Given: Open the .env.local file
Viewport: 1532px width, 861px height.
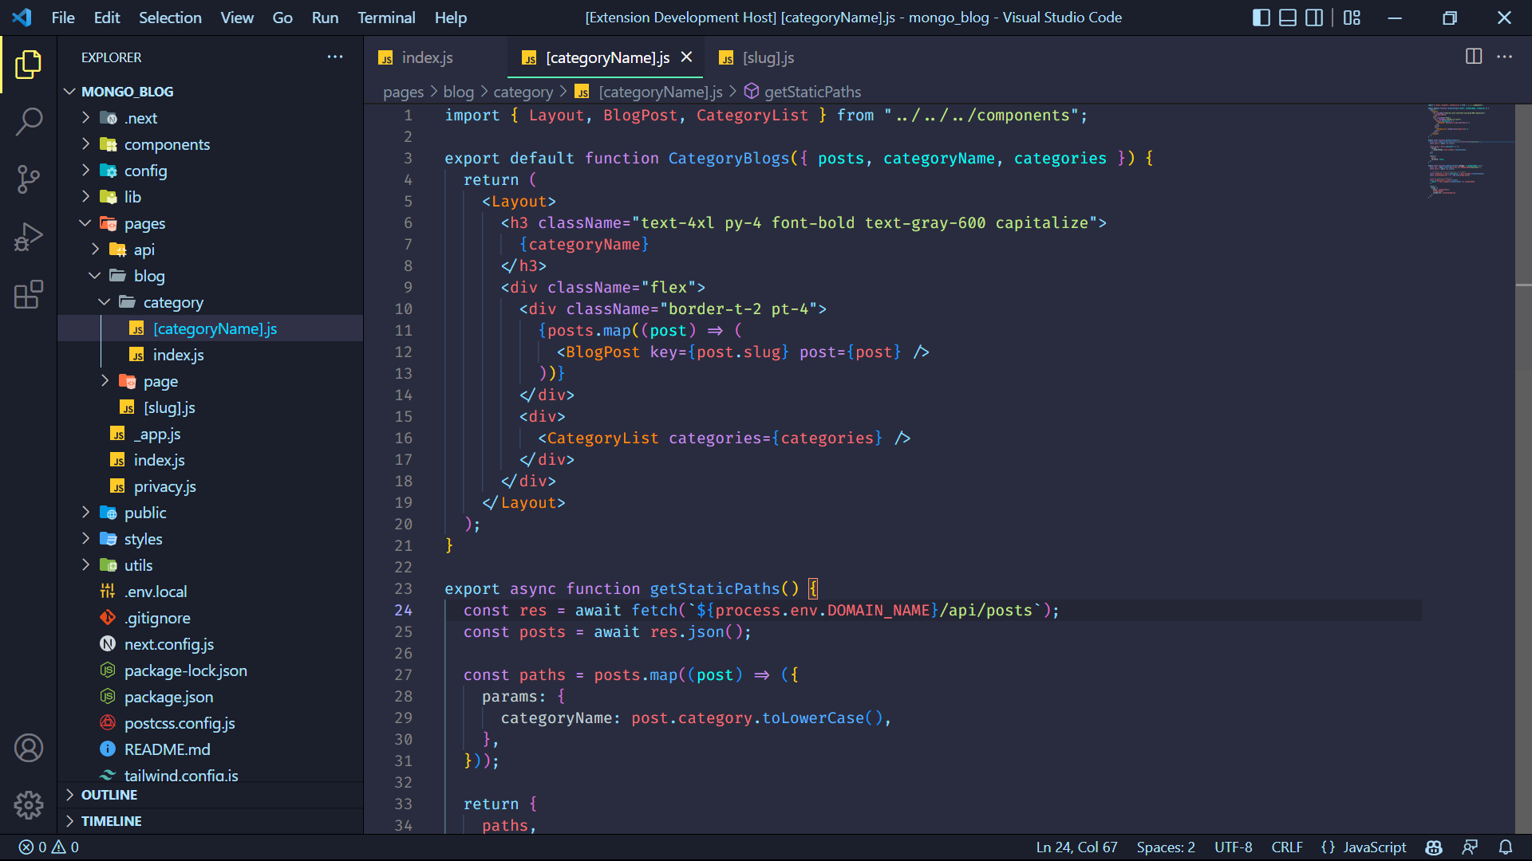Looking at the screenshot, I should [156, 592].
